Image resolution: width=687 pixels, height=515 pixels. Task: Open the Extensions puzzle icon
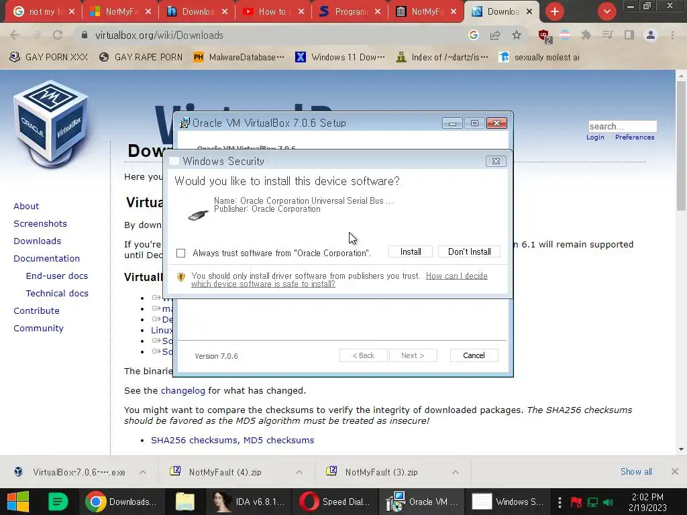(586, 36)
